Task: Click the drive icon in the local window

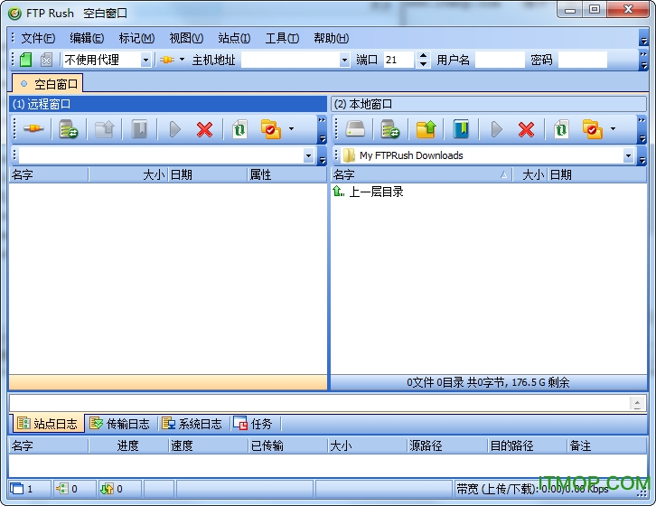Action: [355, 129]
